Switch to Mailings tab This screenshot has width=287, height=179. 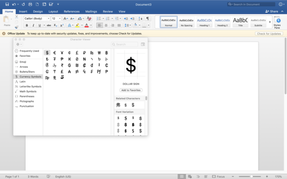tap(91, 12)
